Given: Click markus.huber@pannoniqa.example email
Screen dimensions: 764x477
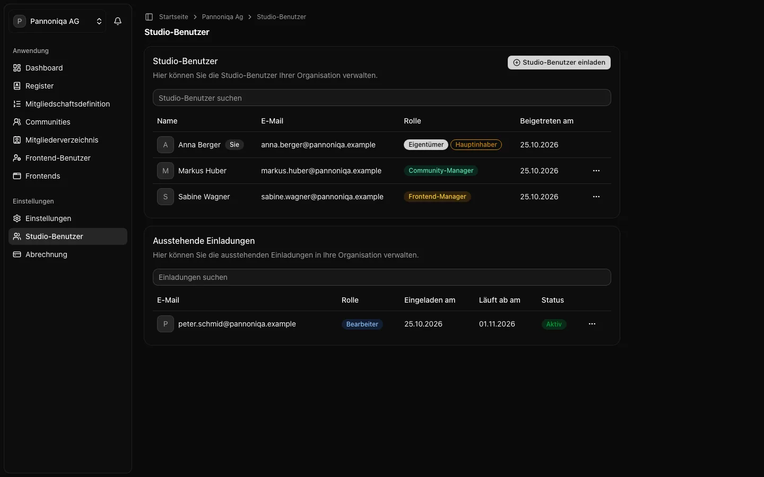Looking at the screenshot, I should pyautogui.click(x=321, y=171).
